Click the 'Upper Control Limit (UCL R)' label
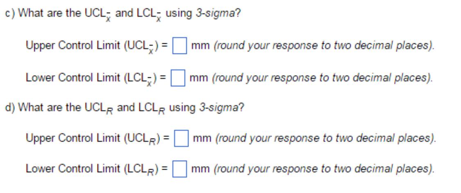The image size is (461, 193). click(x=98, y=139)
